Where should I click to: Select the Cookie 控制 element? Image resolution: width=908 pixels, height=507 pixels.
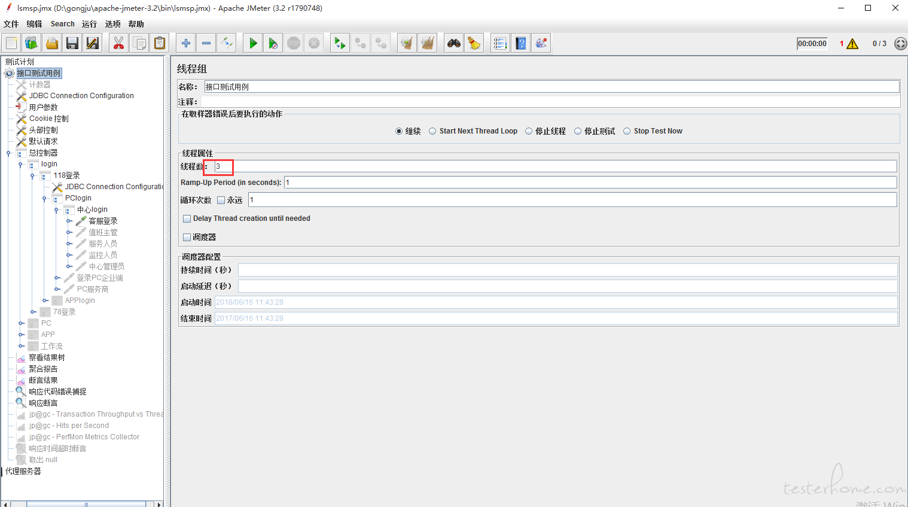pyautogui.click(x=48, y=119)
